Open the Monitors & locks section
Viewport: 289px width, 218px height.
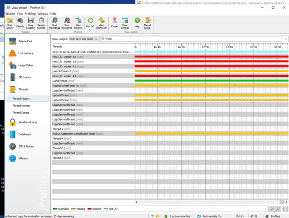point(23,122)
